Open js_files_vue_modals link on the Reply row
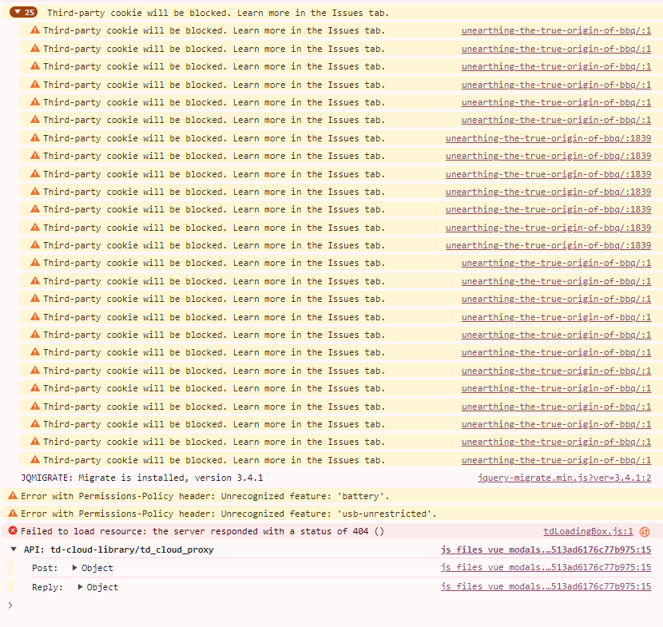 click(x=546, y=586)
